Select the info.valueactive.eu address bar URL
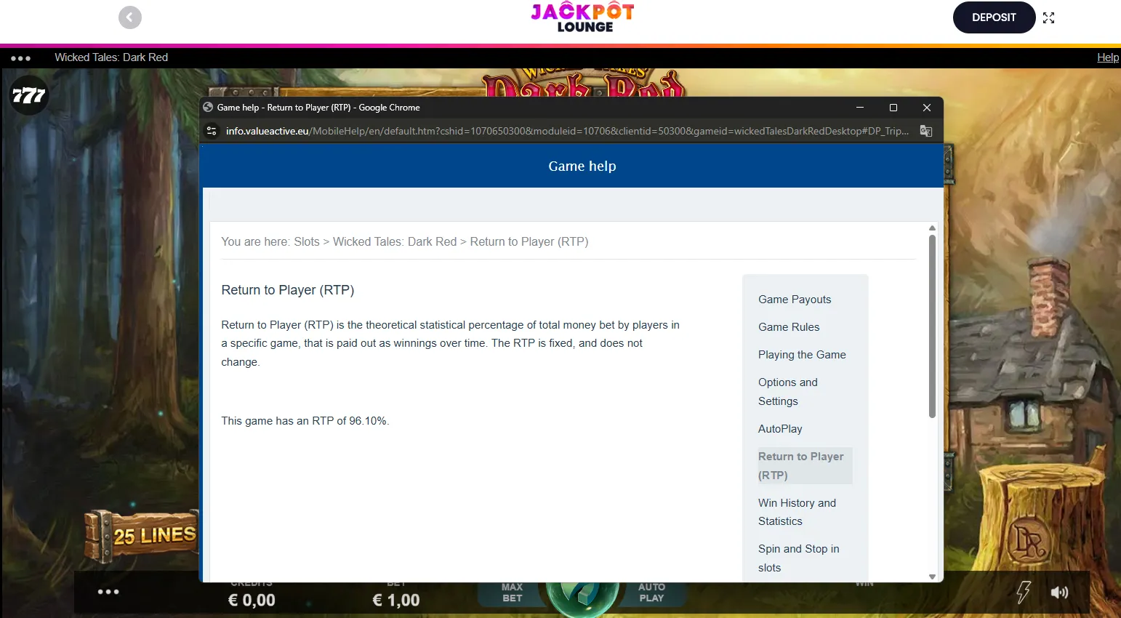The image size is (1121, 618). pyautogui.click(x=567, y=131)
